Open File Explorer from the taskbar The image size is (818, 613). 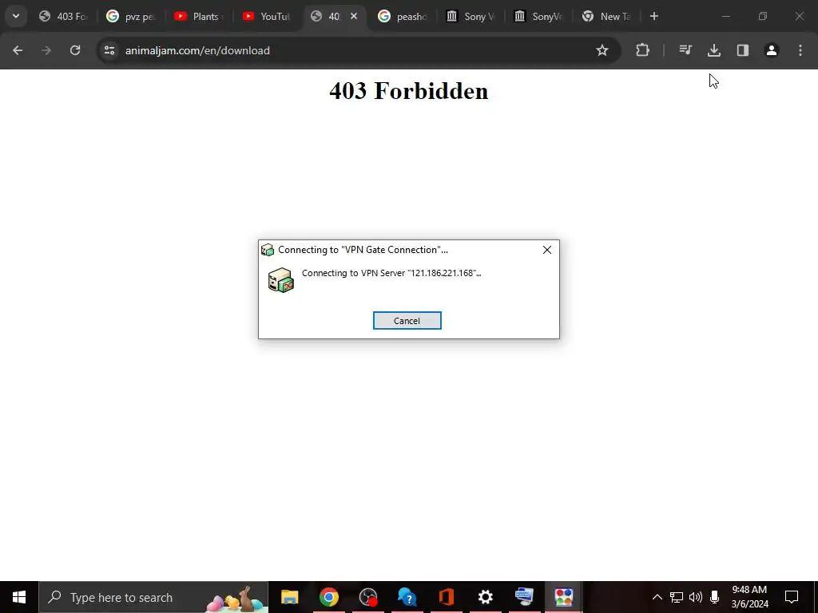tap(289, 597)
